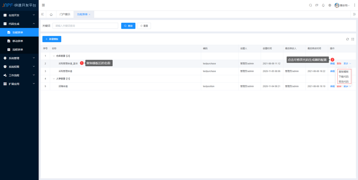358x180 pixels.
Task: Collapse the 仓库管理 tree group
Action: [x=54, y=56]
